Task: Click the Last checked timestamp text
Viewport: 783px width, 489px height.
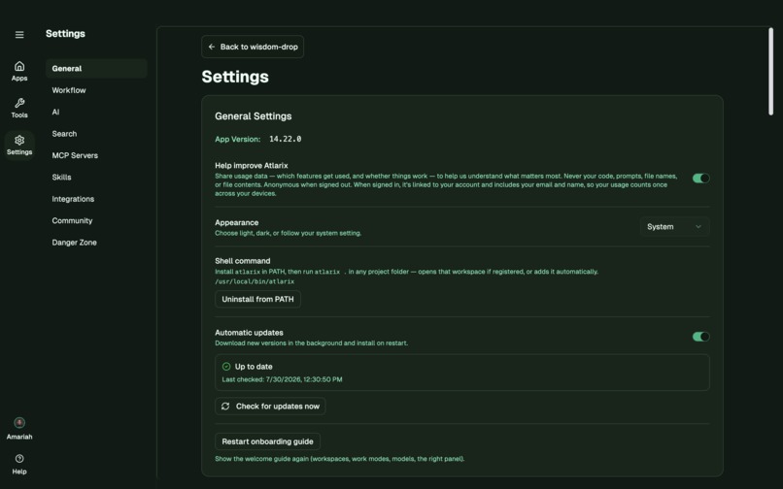Action: 282,379
